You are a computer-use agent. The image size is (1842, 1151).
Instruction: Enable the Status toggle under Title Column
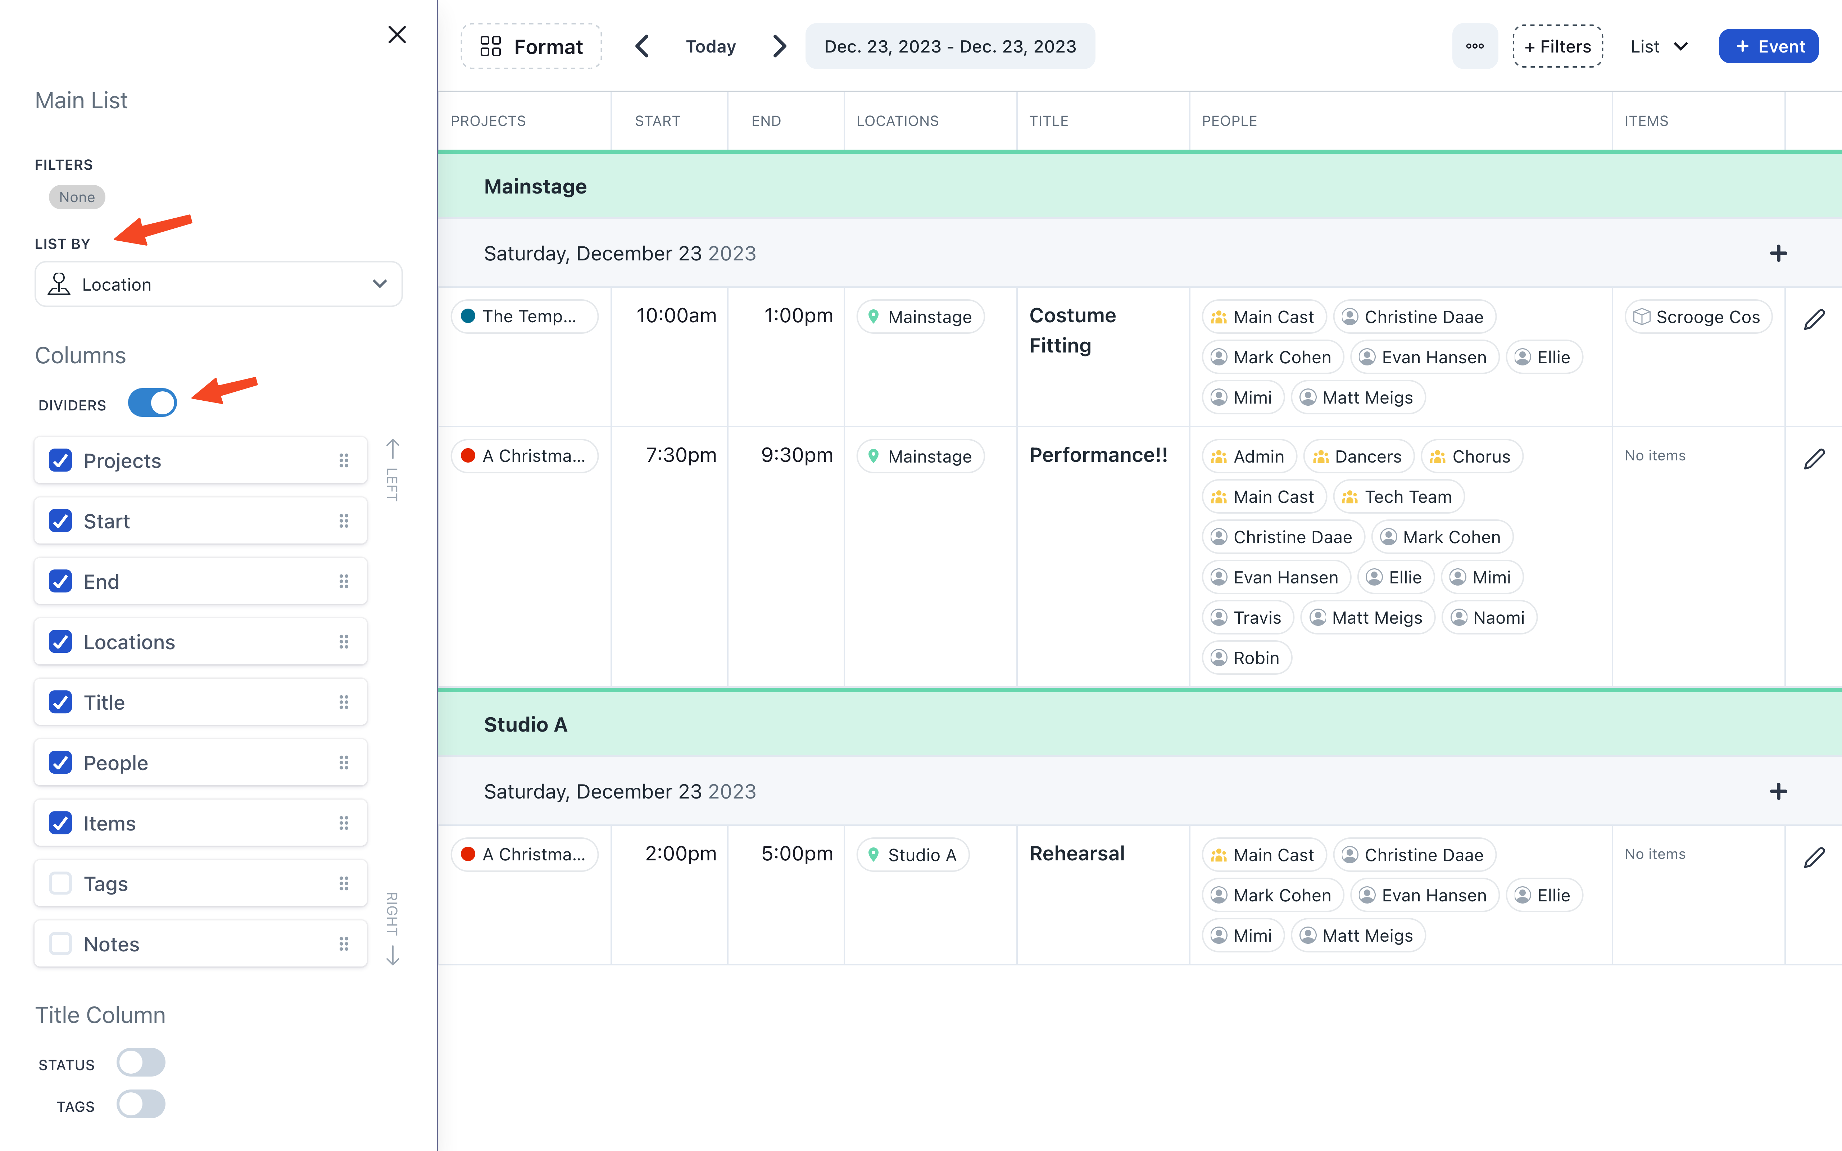click(x=141, y=1063)
